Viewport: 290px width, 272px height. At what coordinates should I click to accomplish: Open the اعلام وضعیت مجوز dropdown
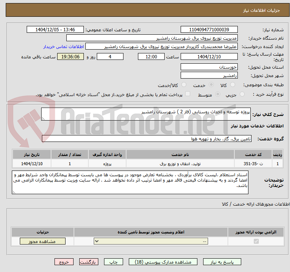(x=151, y=241)
